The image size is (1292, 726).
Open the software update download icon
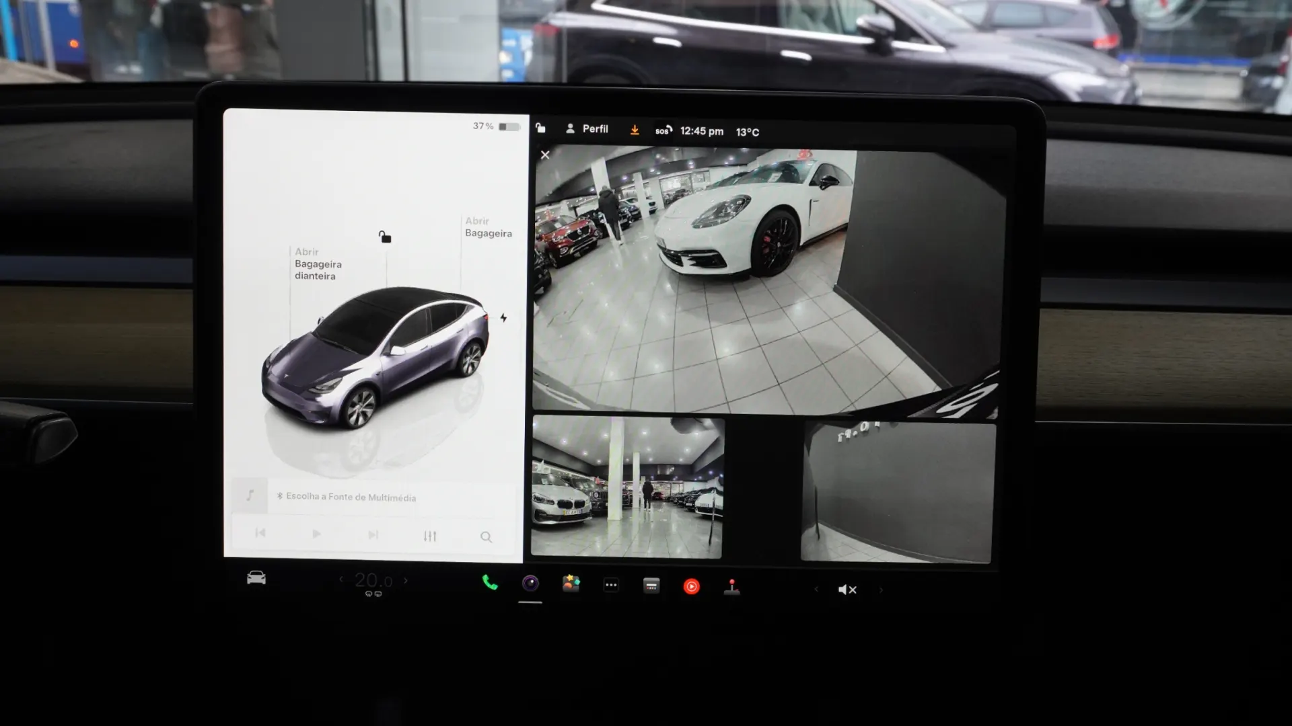(x=635, y=130)
